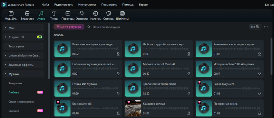
Task: Open the Стикеры stickers tab
Action: [x=109, y=16]
